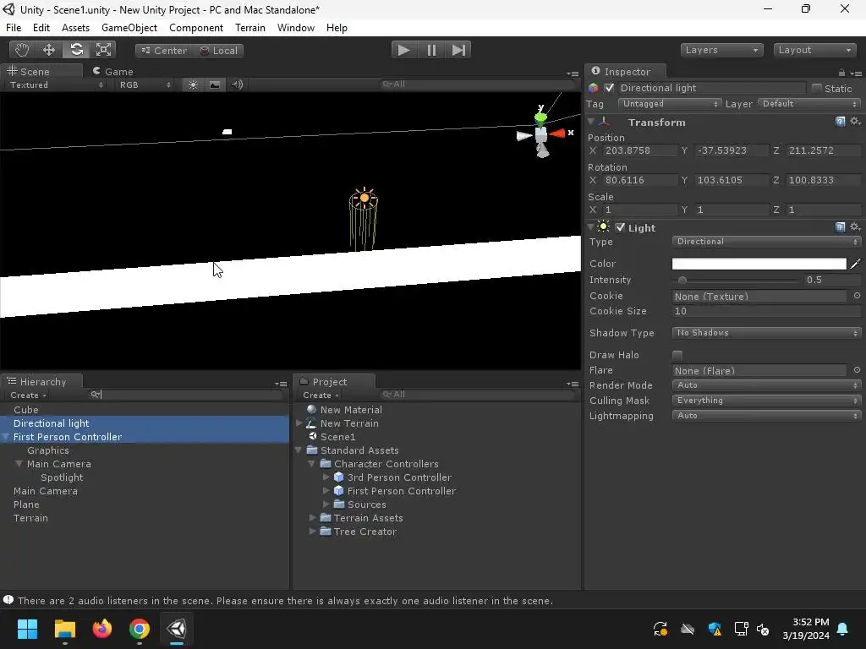Select the directional light sun gizmo in scene
The image size is (866, 649).
point(364,198)
